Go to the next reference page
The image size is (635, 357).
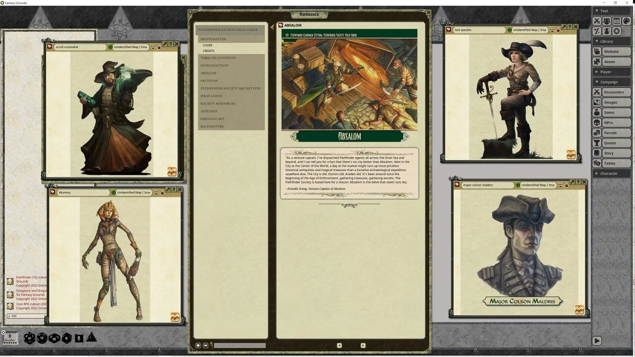point(363,346)
